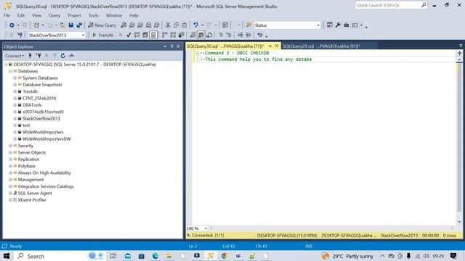Select the SQLQuery30.sql tab
465x261 pixels.
pyautogui.click(x=225, y=46)
